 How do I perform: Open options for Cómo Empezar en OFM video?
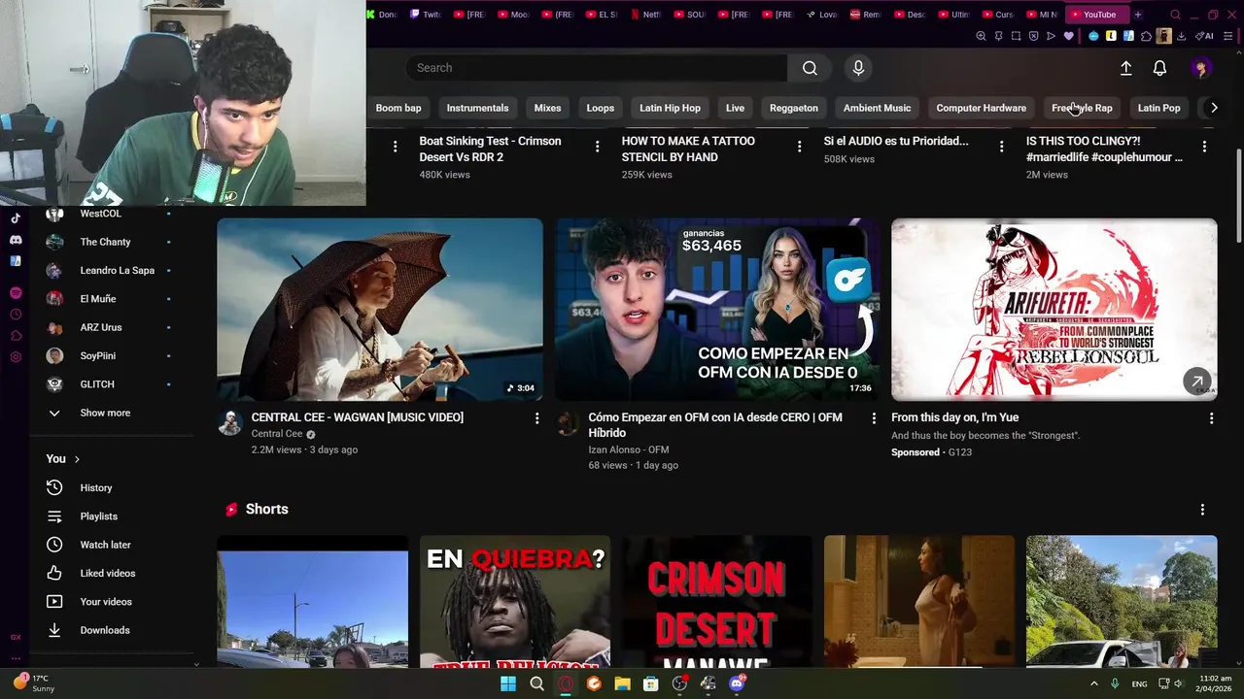tap(874, 418)
